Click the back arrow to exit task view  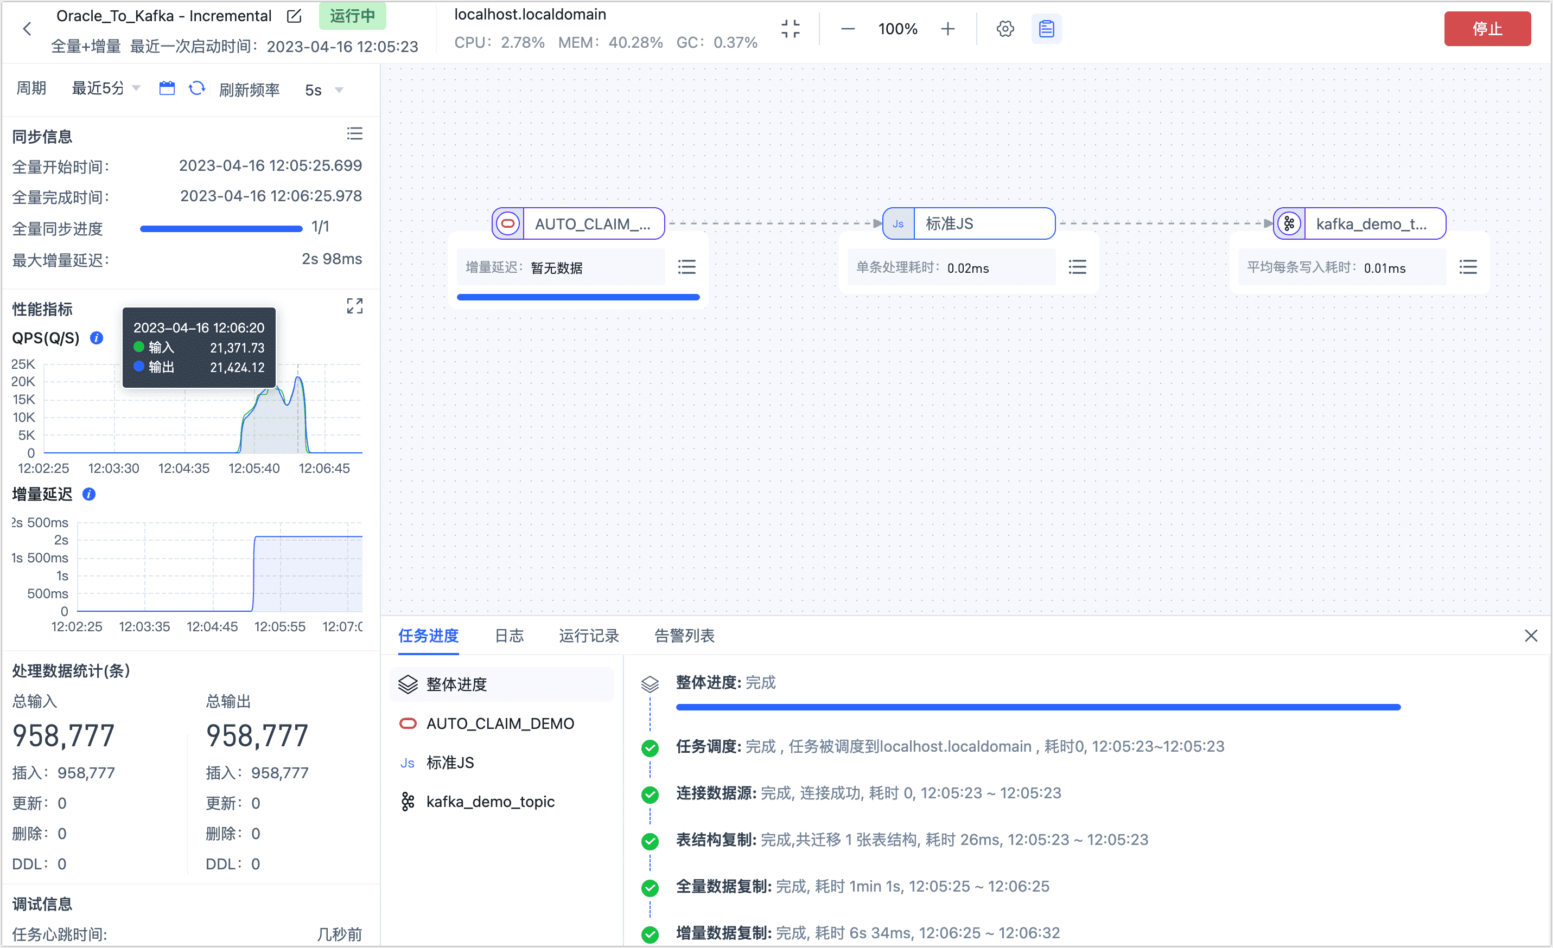(27, 28)
